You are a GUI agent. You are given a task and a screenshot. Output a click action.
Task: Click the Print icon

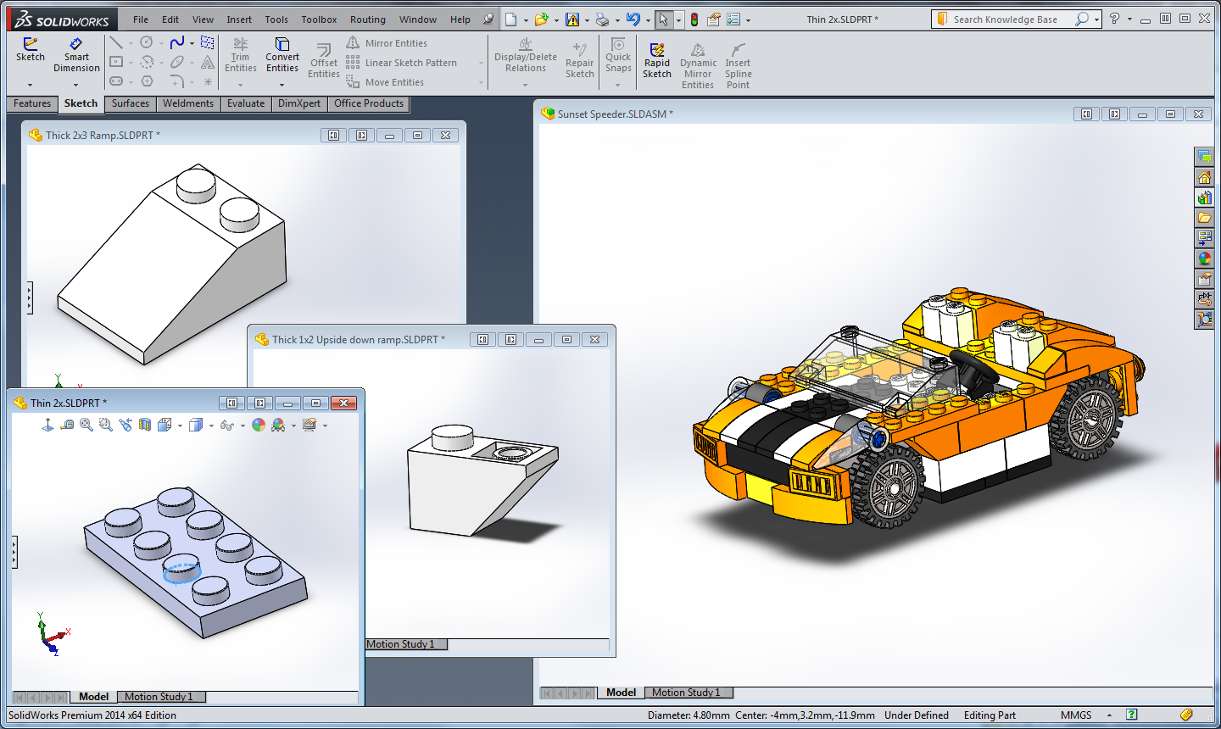[602, 19]
